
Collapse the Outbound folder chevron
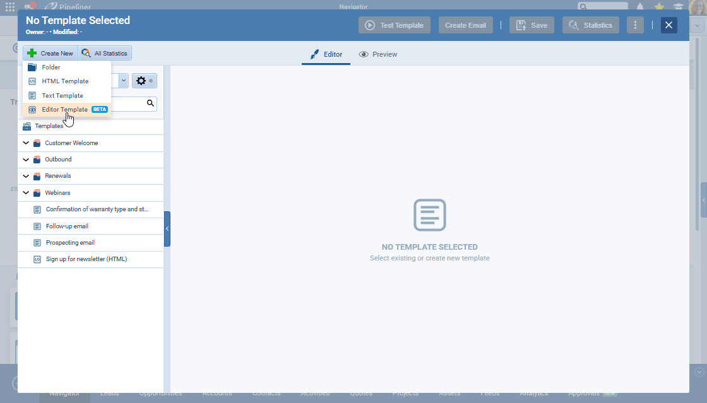[x=26, y=160]
